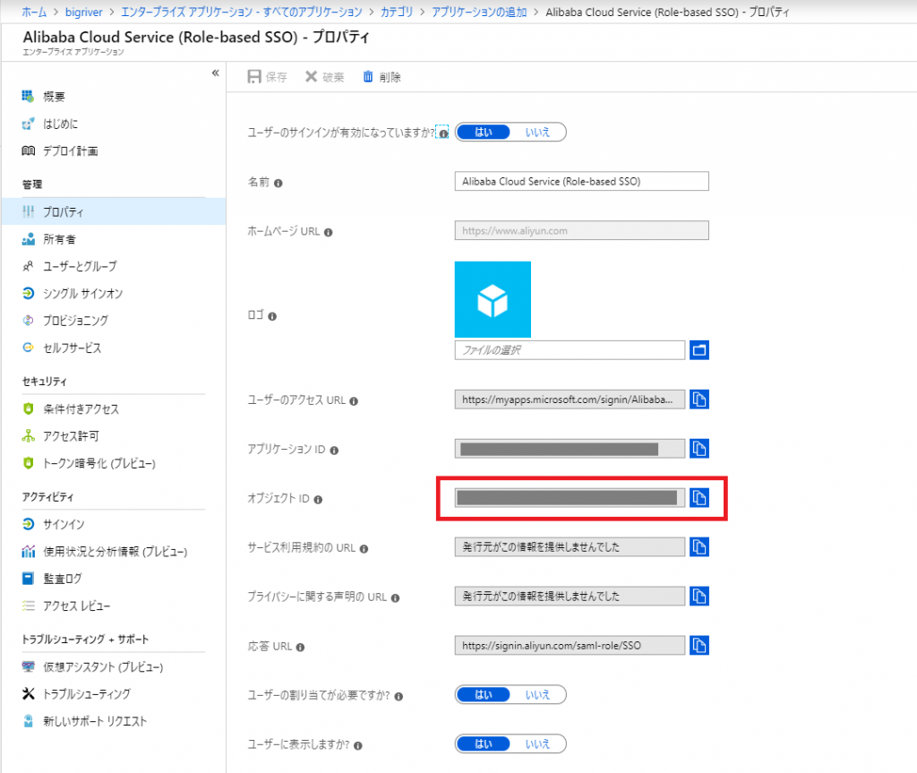Go to bigriver breadcrumb link
Viewport: 917px width, 773px height.
click(x=83, y=12)
